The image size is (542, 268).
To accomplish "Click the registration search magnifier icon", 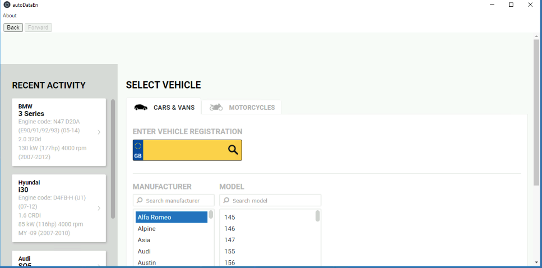I will coord(233,150).
